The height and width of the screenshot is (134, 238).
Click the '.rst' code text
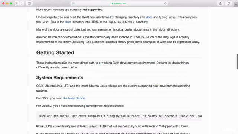45,22
